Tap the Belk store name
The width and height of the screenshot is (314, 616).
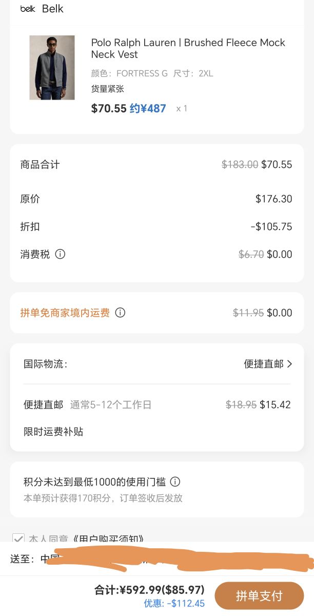point(52,9)
